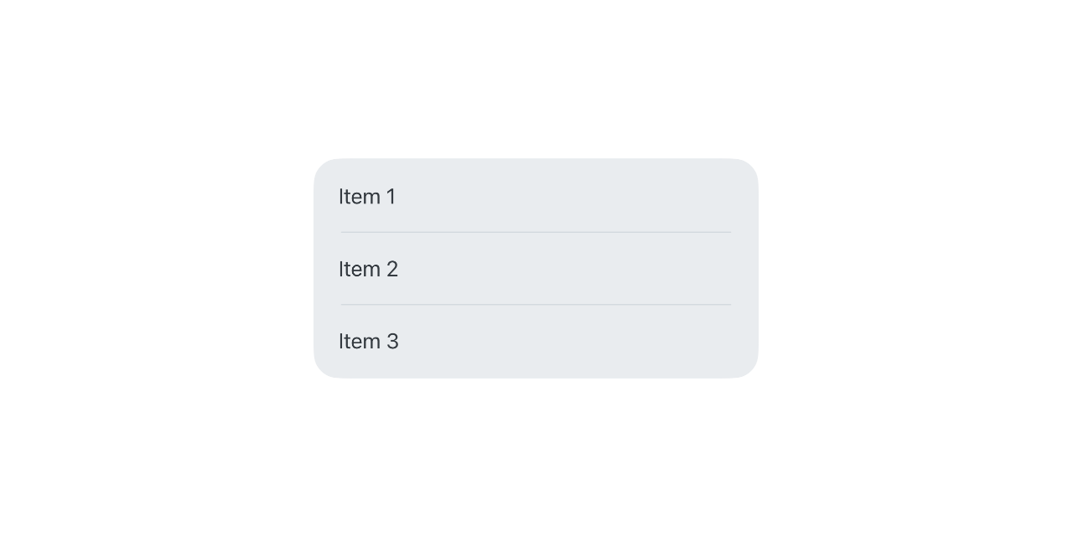1073x536 pixels.
Task: Click the "Item 1" text label
Action: [367, 197]
